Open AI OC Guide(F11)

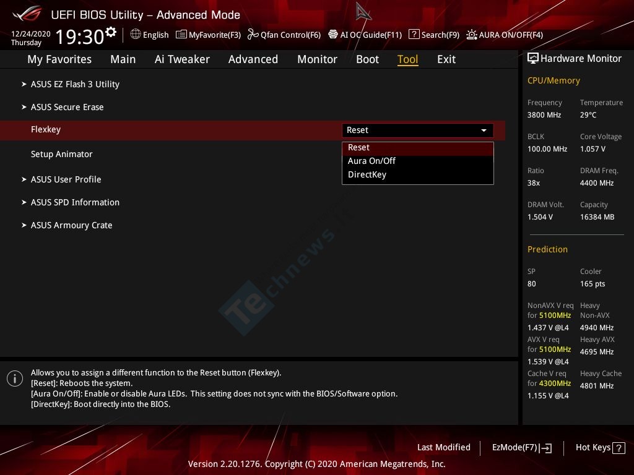click(365, 35)
